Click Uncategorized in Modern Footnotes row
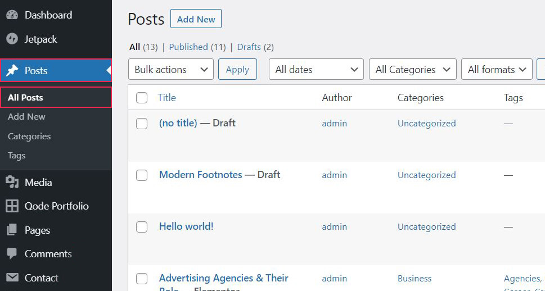 tap(426, 175)
